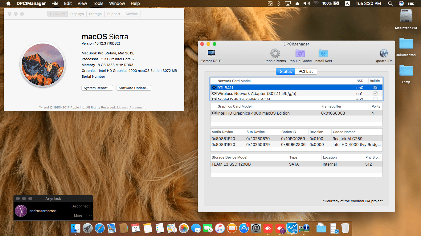Click DPCIManager PCI card Dock icon
This screenshot has width=421, height=236.
click(304, 228)
